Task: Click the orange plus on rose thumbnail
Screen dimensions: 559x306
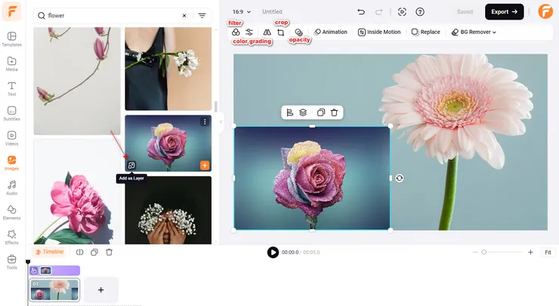Action: tap(205, 165)
